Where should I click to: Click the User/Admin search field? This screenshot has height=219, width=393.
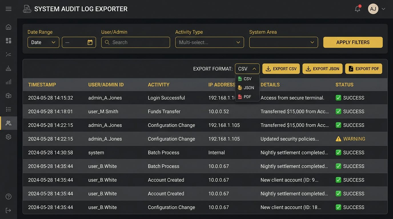136,42
